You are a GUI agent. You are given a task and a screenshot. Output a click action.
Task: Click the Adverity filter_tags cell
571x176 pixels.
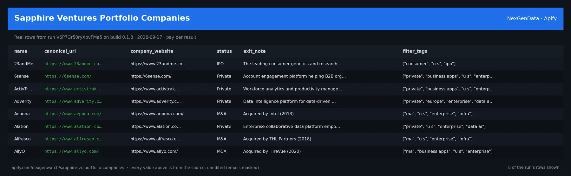(448, 101)
